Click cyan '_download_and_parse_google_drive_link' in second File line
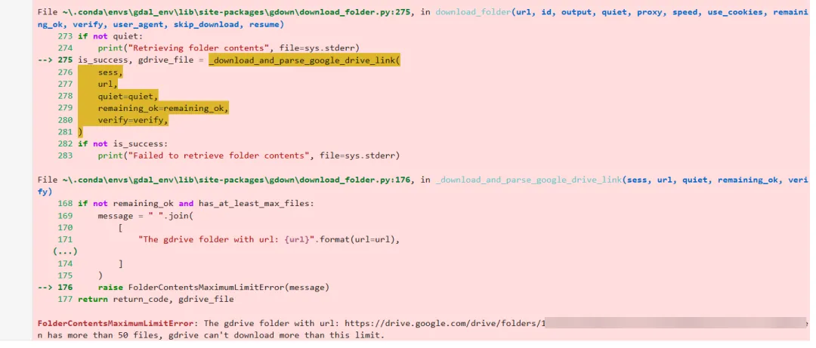 [529, 180]
